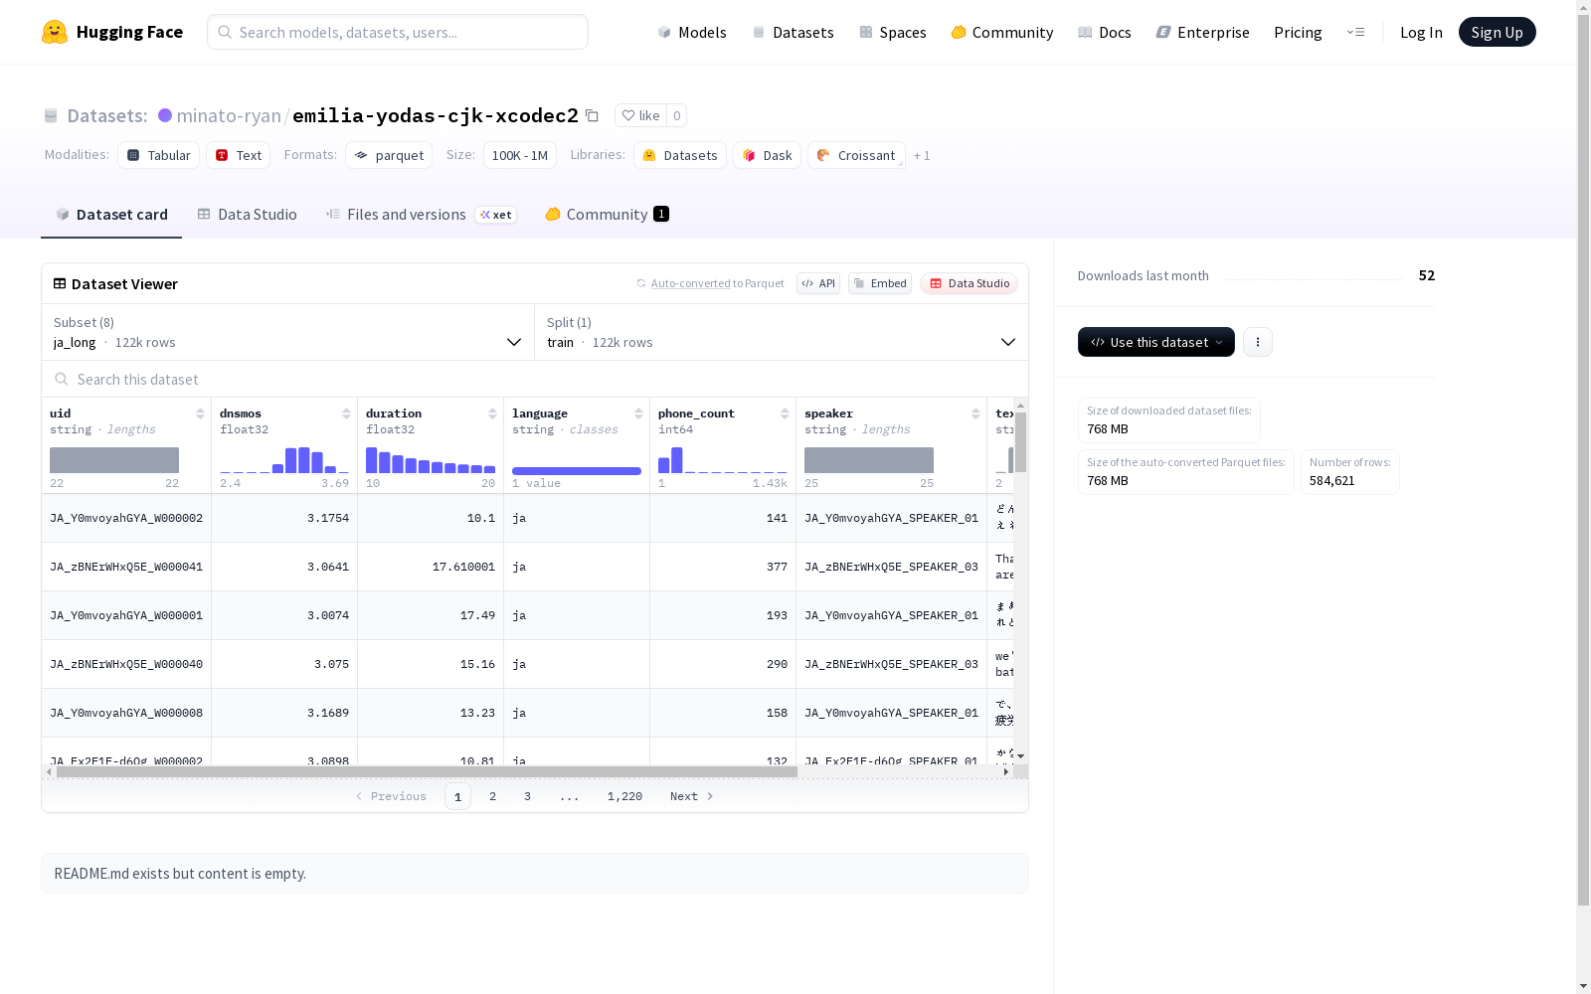Go to the Next page

[692, 796]
